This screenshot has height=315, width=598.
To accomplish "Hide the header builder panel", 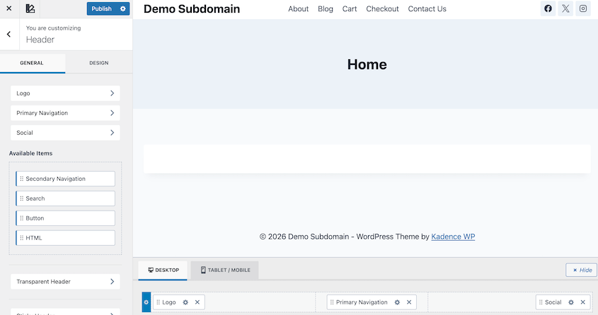I will 582,270.
